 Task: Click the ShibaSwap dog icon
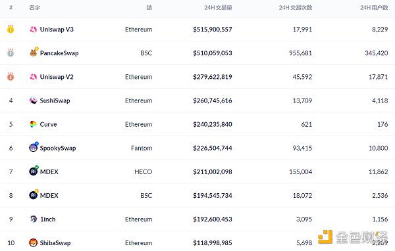[x=34, y=242]
